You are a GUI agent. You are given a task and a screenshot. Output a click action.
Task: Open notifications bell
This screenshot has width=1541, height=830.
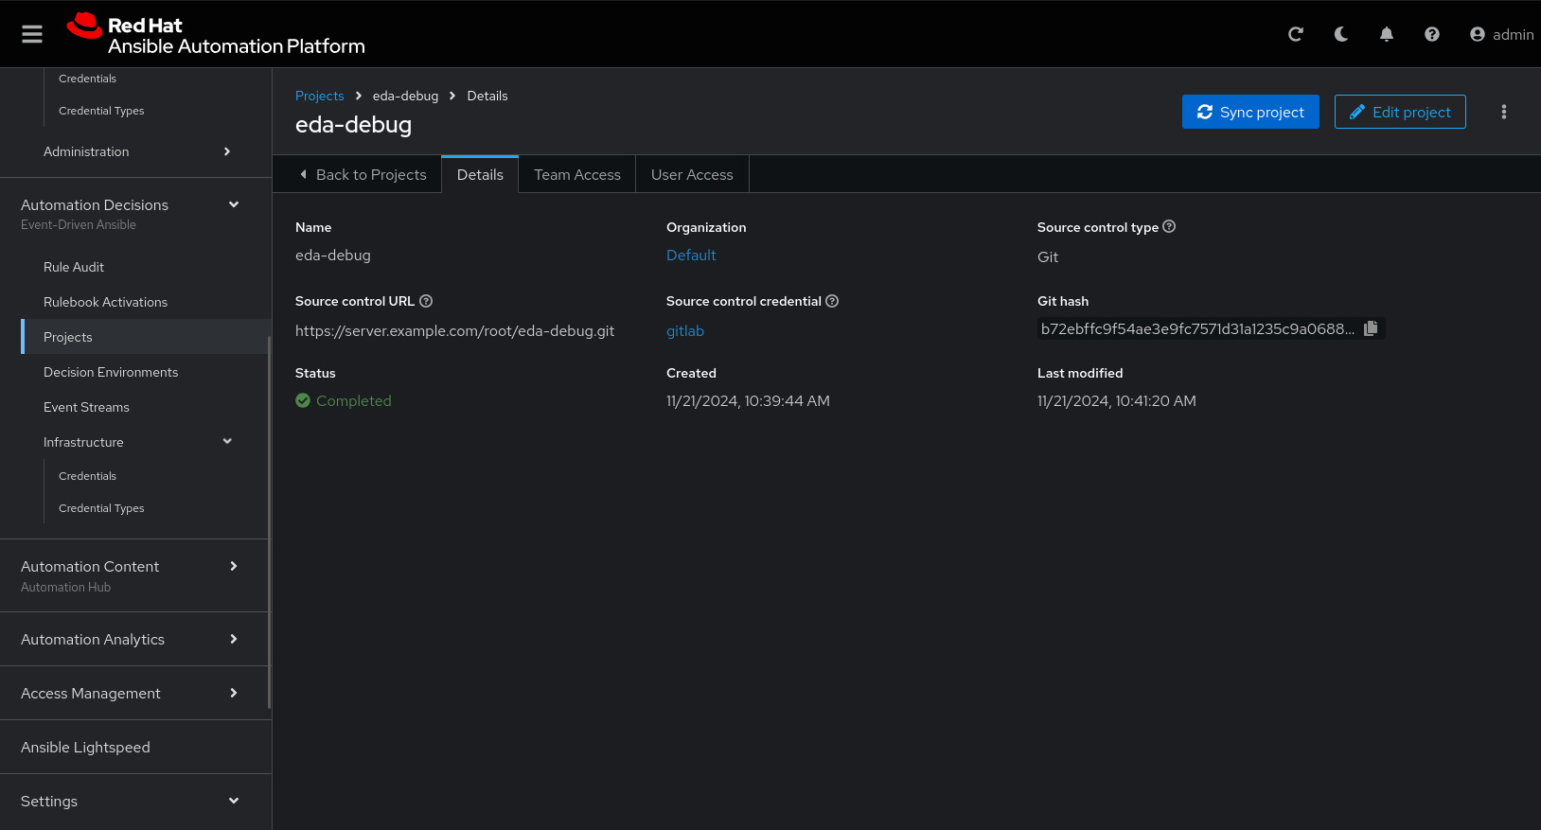[1387, 34]
